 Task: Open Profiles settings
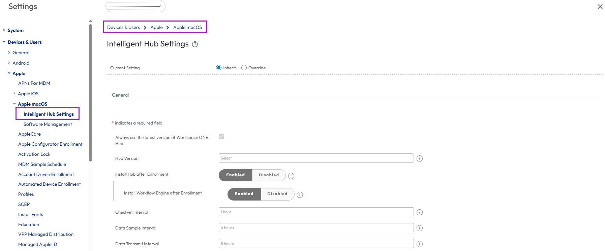(26, 194)
